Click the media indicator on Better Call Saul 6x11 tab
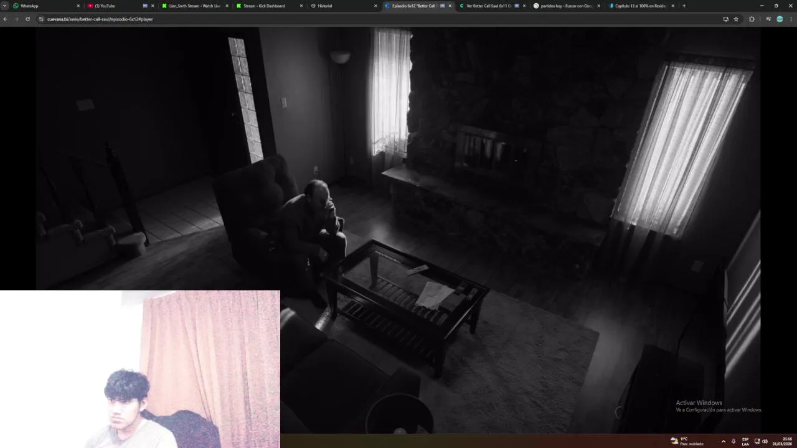 pyautogui.click(x=517, y=6)
